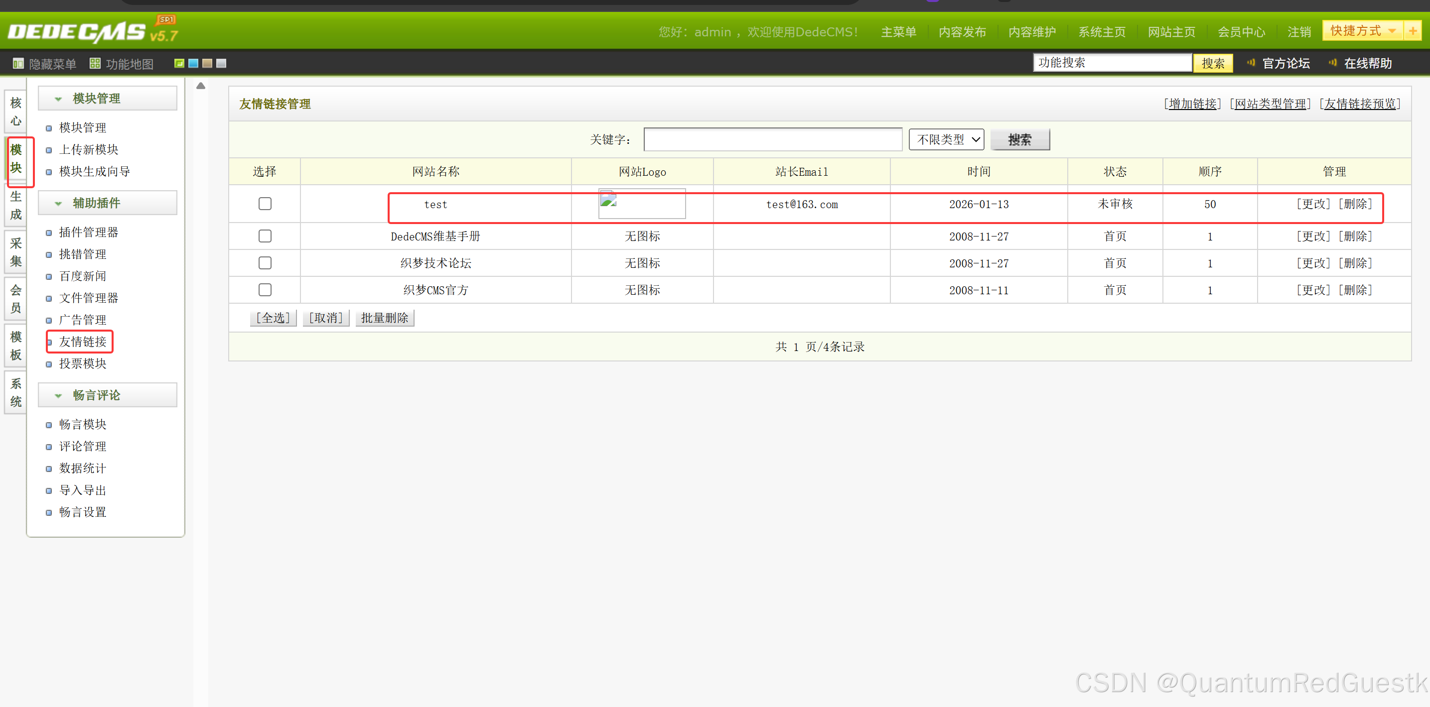The width and height of the screenshot is (1430, 707).
Task: Click the speaker icon beside 在线帮助
Action: tap(1332, 63)
